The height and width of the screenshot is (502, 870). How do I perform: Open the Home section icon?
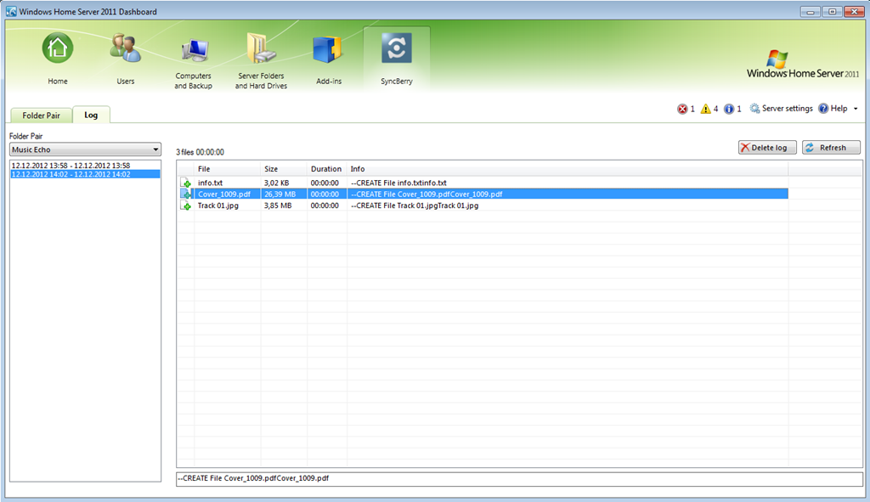[x=58, y=49]
